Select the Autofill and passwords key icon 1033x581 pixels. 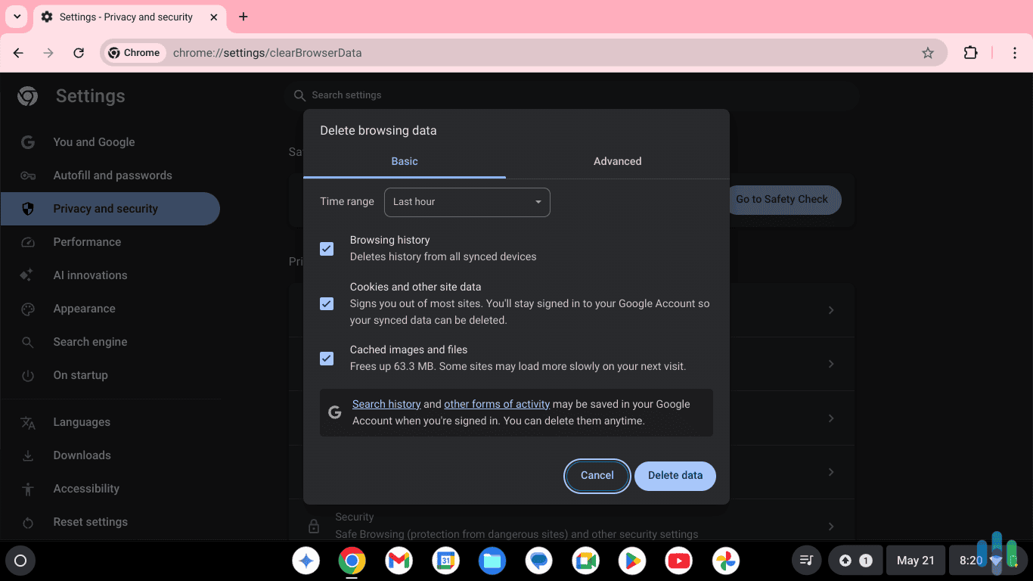coord(27,176)
